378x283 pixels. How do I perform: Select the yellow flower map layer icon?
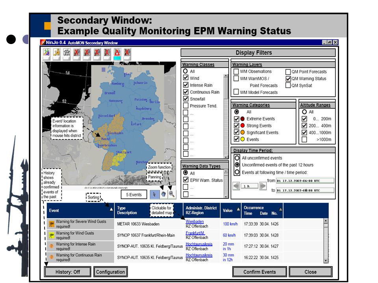coord(57,54)
